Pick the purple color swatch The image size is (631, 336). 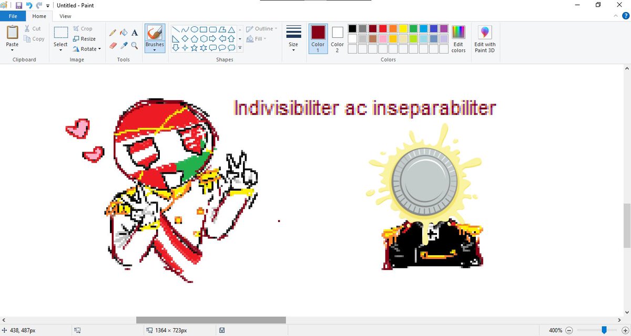point(444,28)
